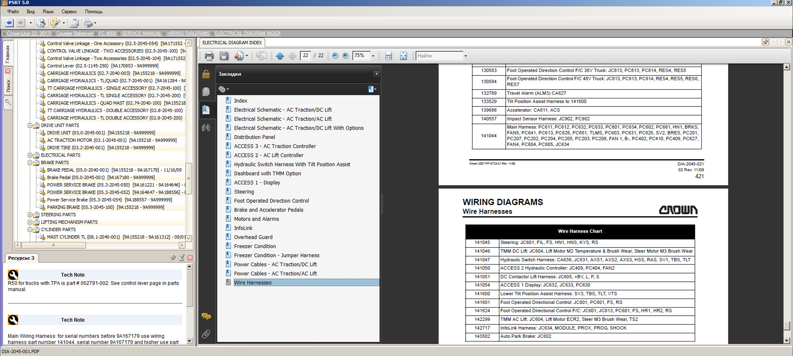793x356 pixels.
Task: Open the Сервис menu
Action: pyautogui.click(x=69, y=11)
